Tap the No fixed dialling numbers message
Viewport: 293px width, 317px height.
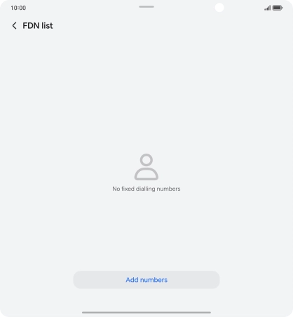click(x=146, y=189)
